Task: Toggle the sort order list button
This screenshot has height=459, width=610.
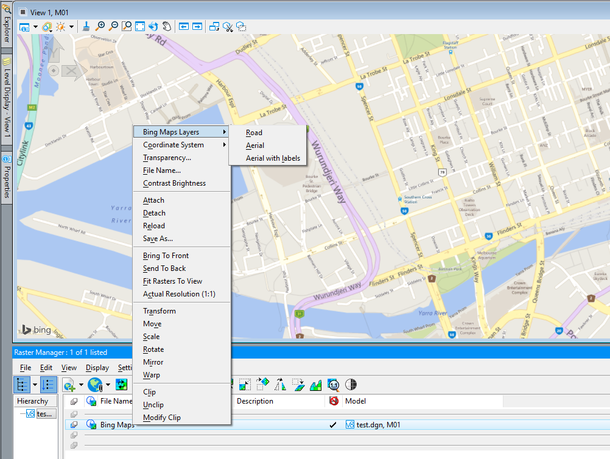Action: click(49, 385)
